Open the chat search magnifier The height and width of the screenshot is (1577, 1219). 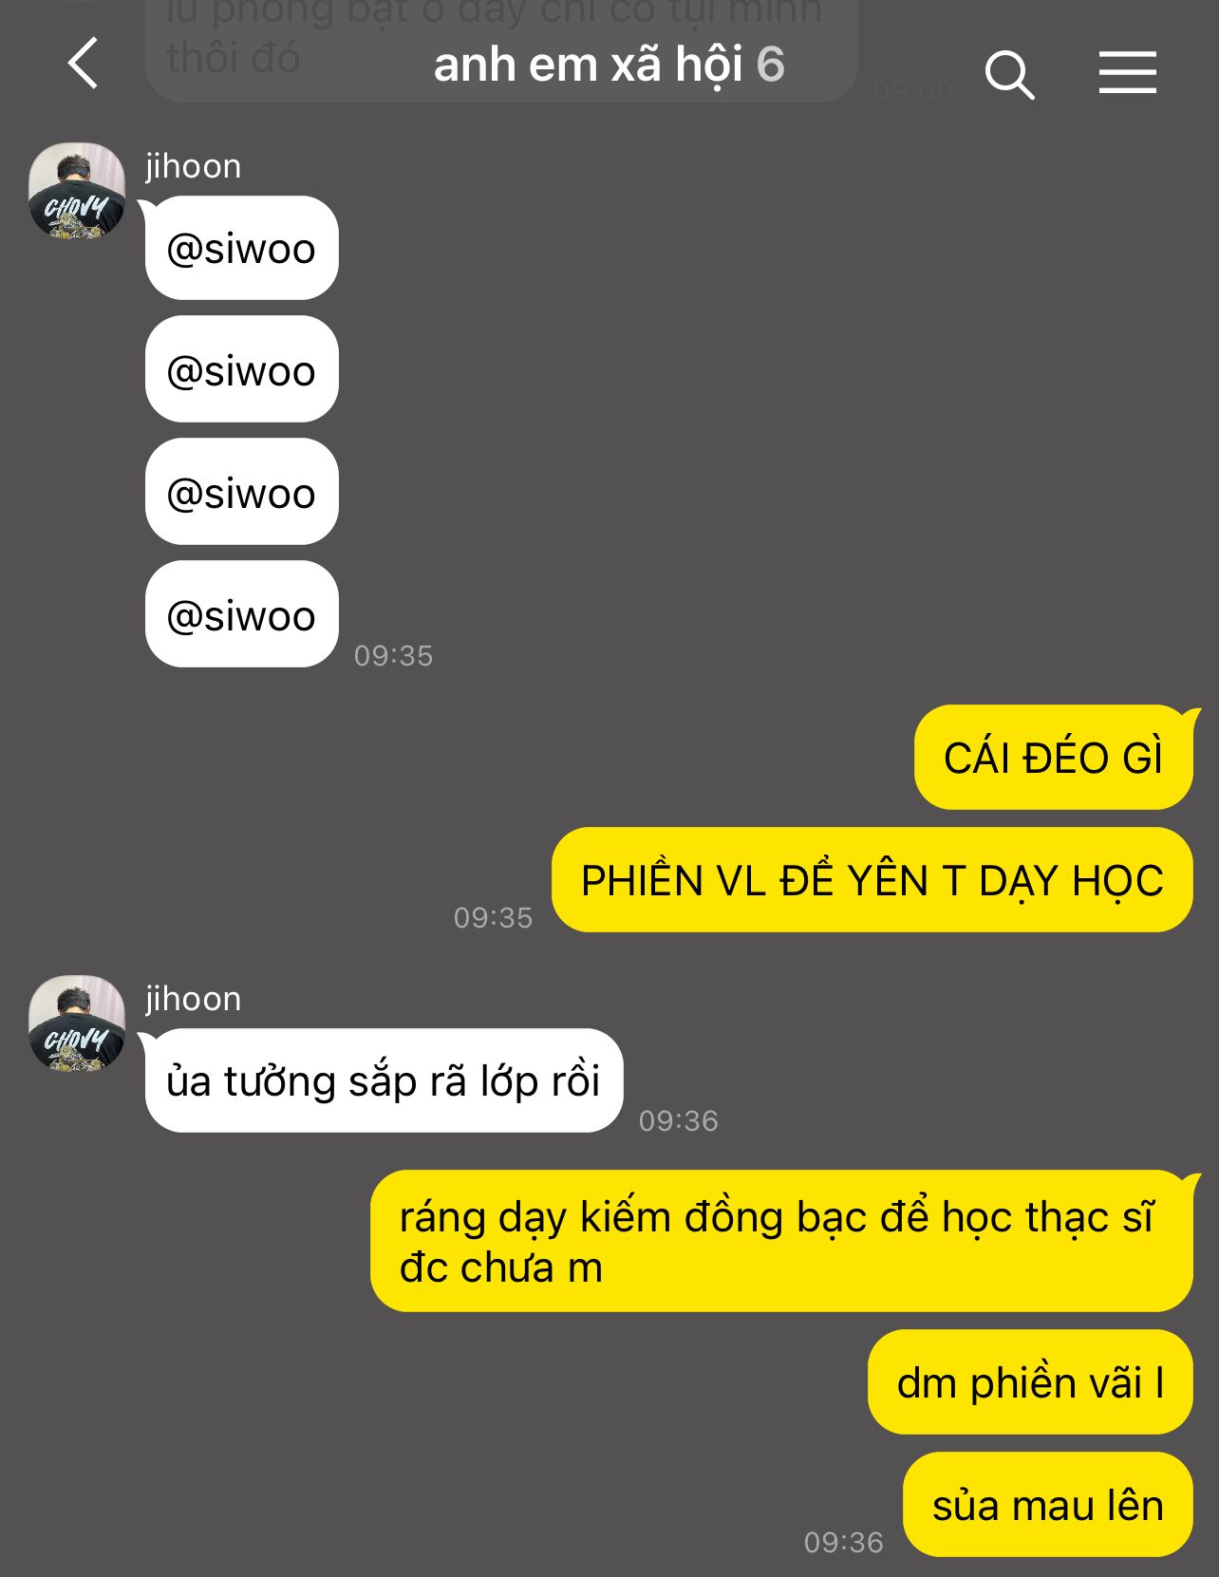click(1009, 75)
